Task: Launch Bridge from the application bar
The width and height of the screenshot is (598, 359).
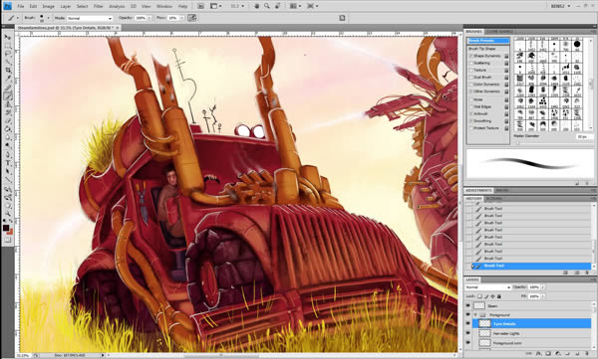Action: (200, 6)
